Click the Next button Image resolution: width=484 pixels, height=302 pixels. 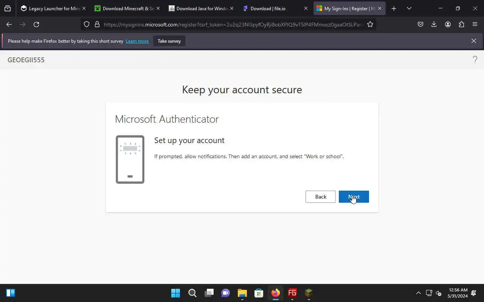pos(354,197)
